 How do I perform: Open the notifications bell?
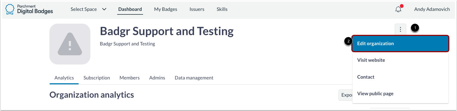coord(398,10)
